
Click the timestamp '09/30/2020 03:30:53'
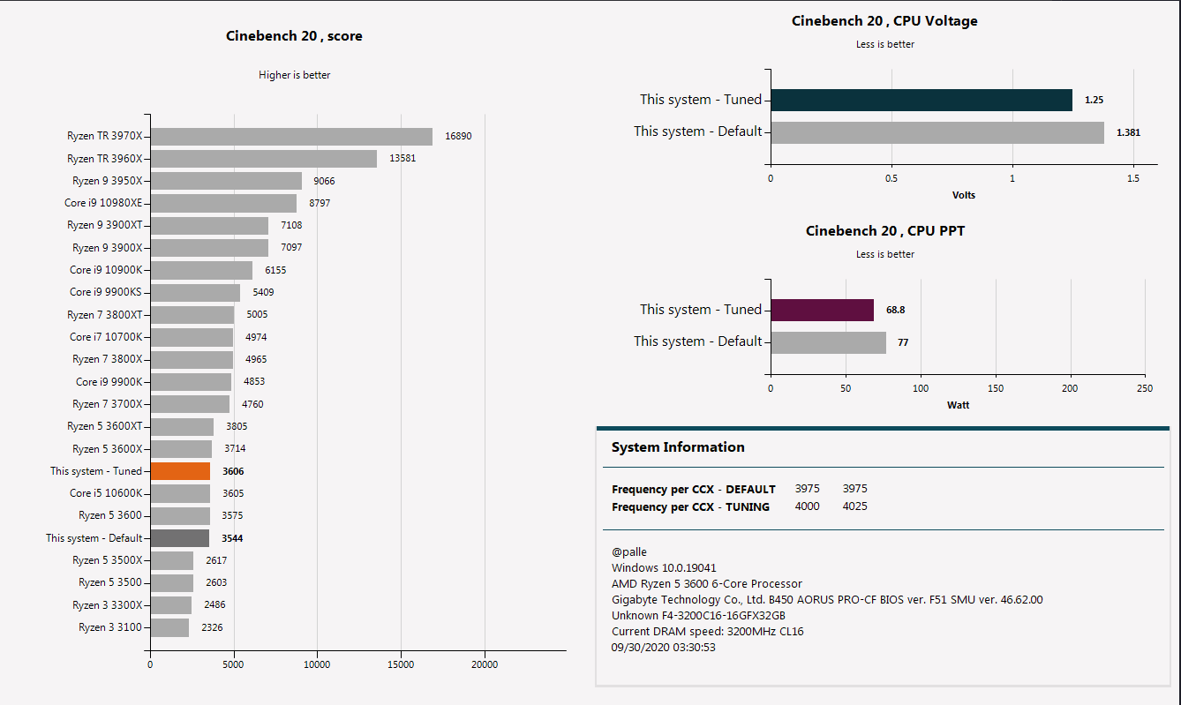(664, 648)
